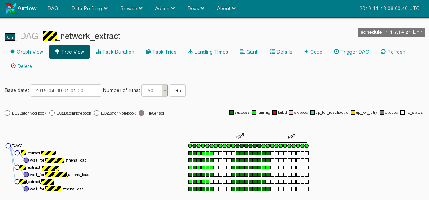Open the Task Duration chart
Image resolution: width=429 pixels, height=200 pixels.
(115, 52)
